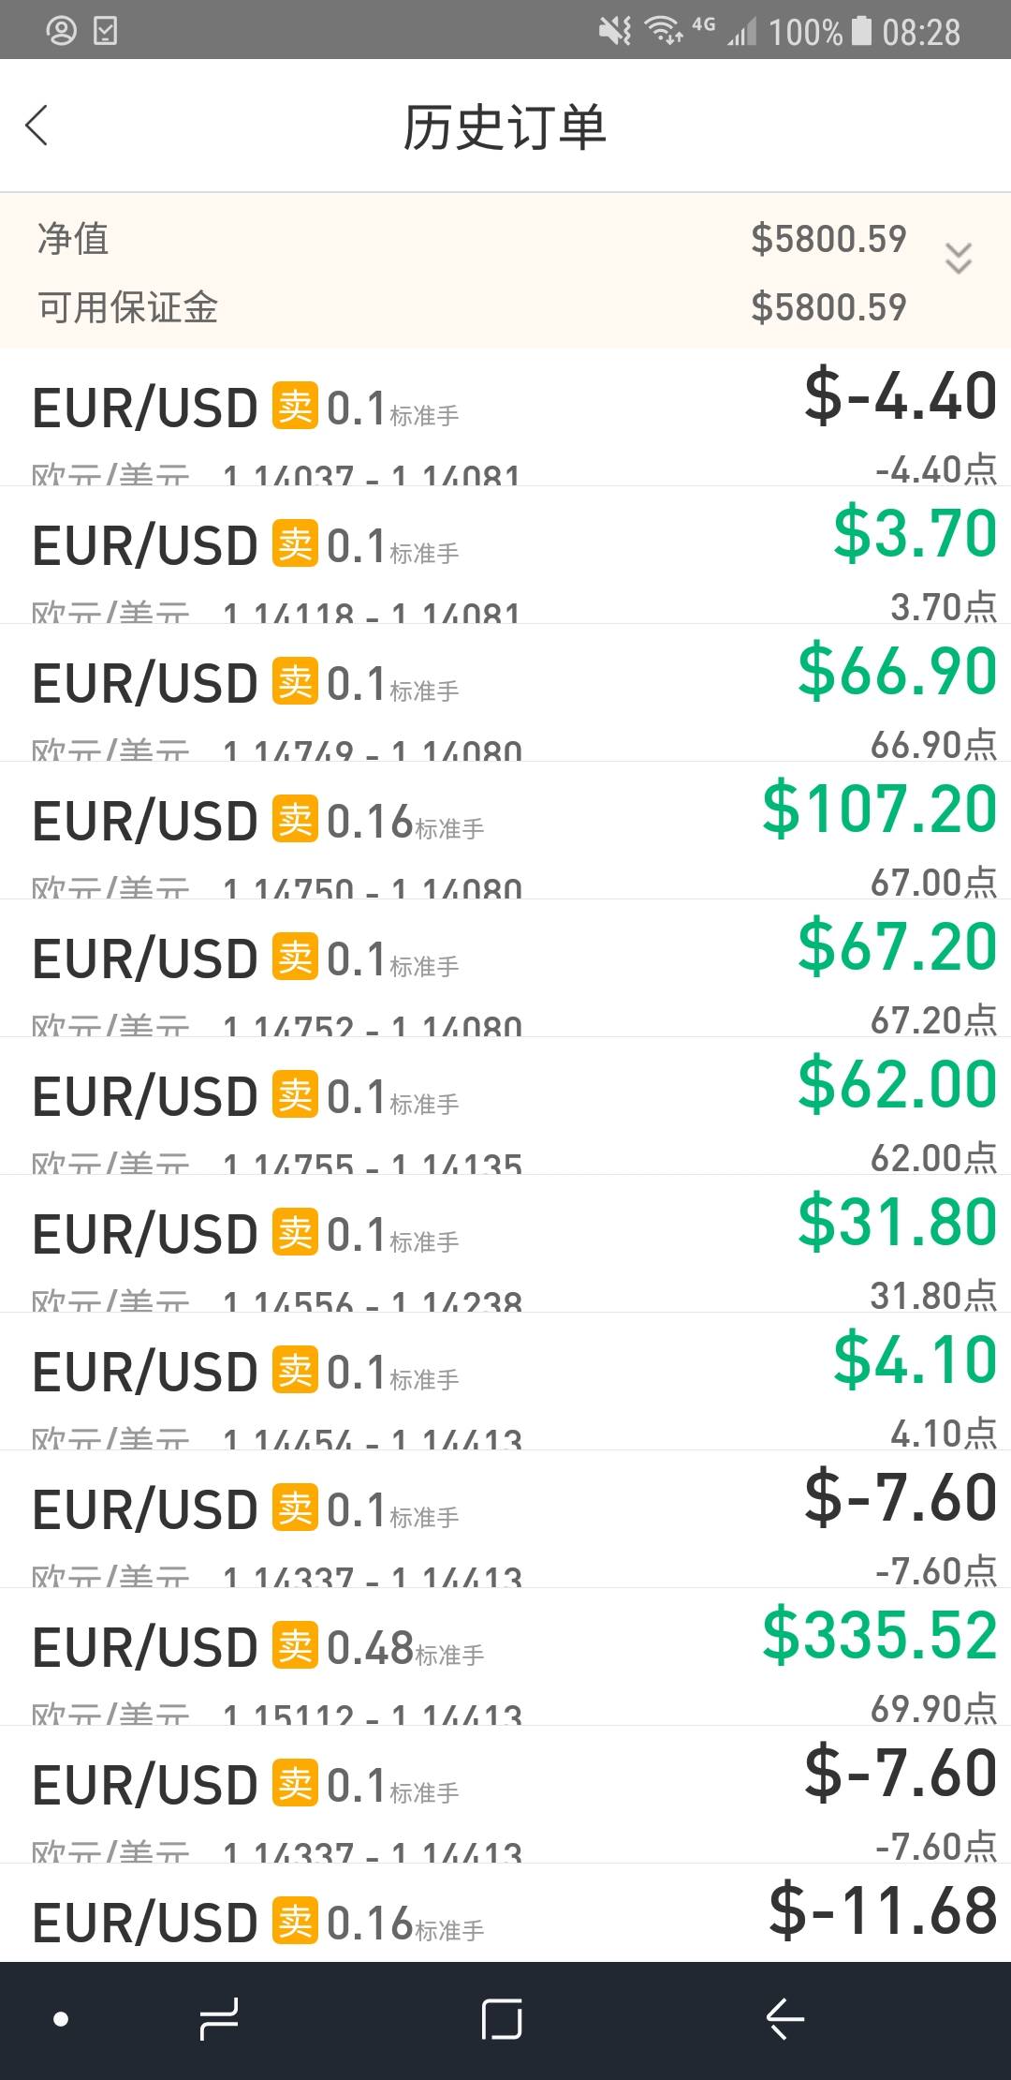Open the recent apps navigation button
The image size is (1011, 2080).
coord(219,2018)
